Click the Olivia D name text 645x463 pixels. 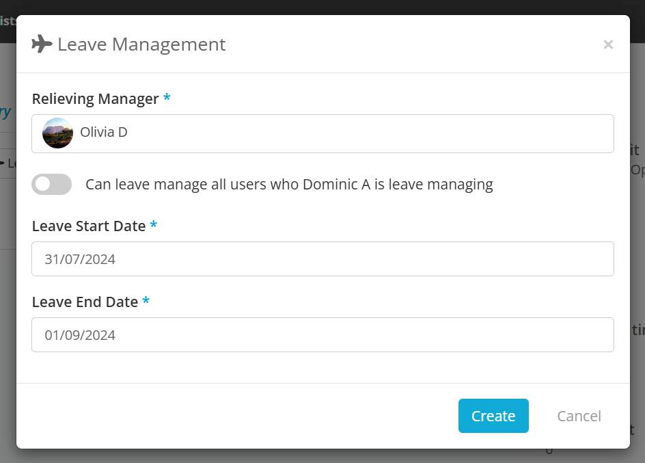pos(104,131)
